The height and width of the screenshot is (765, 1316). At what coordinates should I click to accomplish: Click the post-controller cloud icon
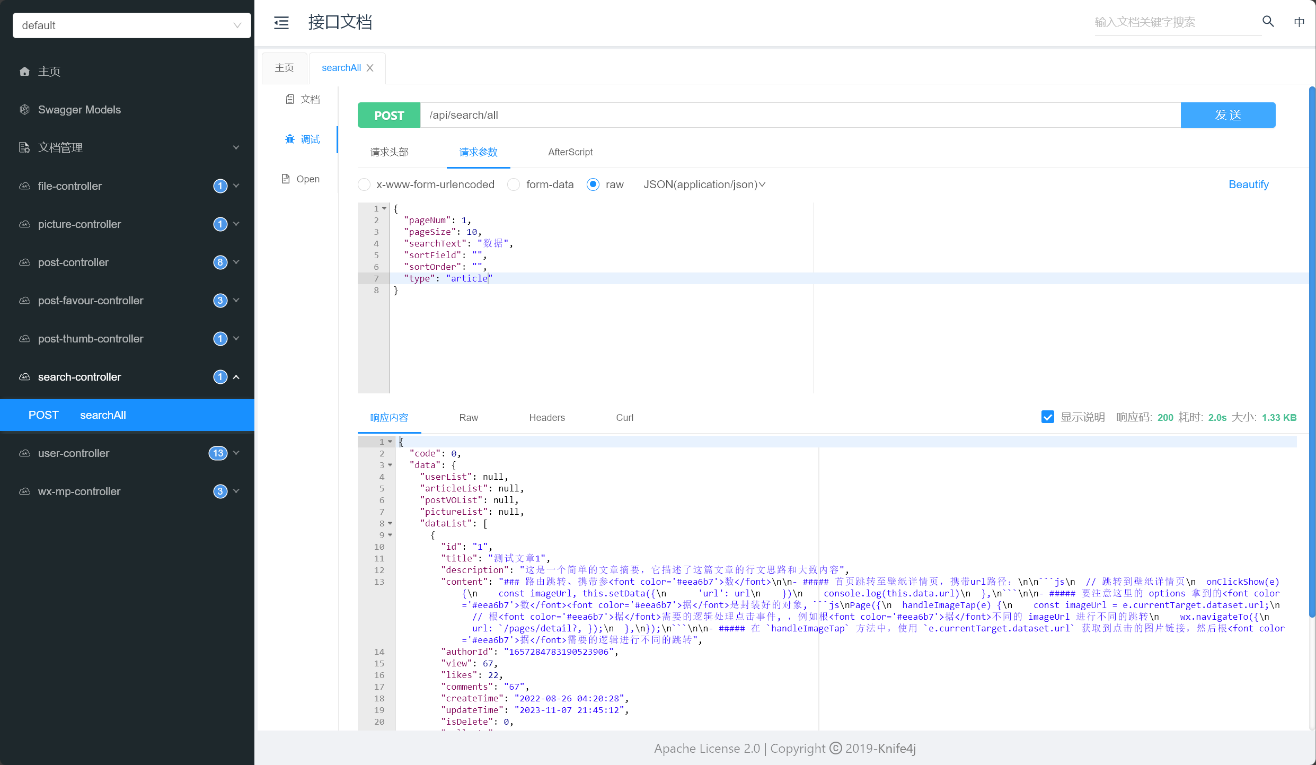tap(24, 262)
